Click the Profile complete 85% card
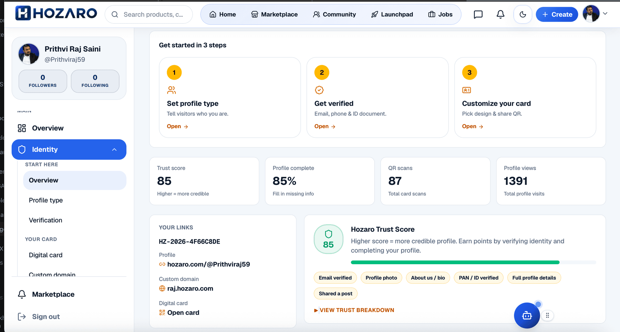This screenshot has height=332, width=620. 320,181
